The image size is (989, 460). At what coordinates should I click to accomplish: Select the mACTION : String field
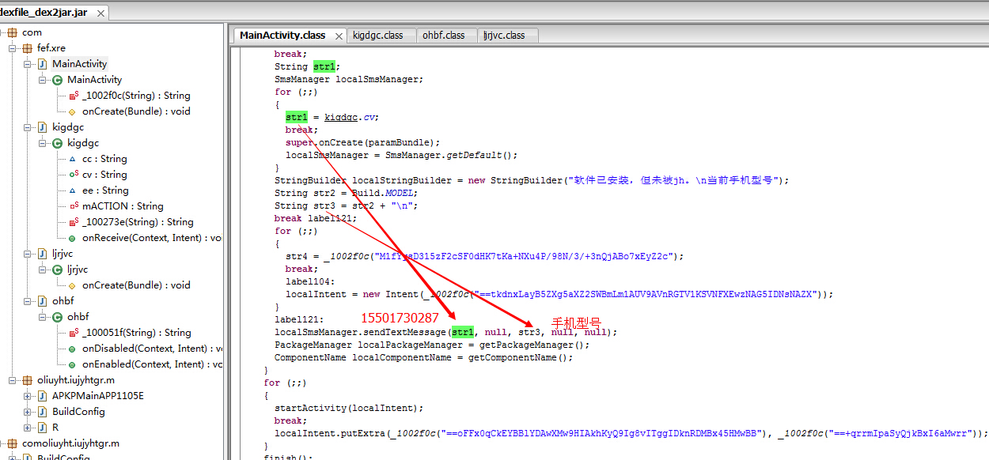[x=123, y=206]
